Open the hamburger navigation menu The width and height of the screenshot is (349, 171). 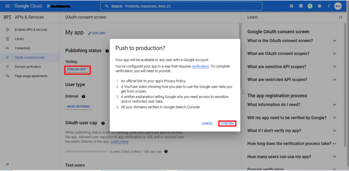(7, 6)
